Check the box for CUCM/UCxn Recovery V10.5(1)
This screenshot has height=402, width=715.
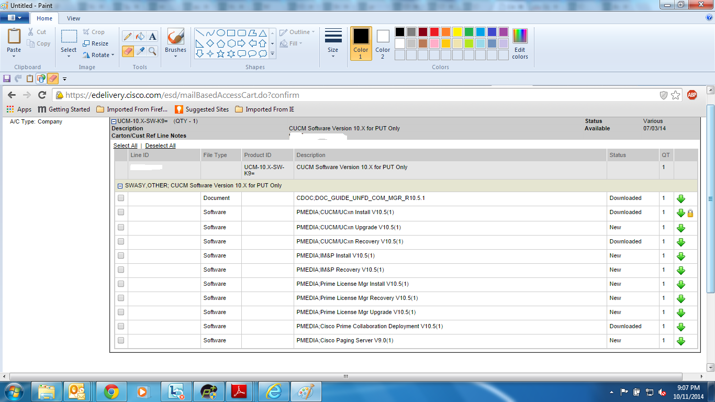point(121,241)
